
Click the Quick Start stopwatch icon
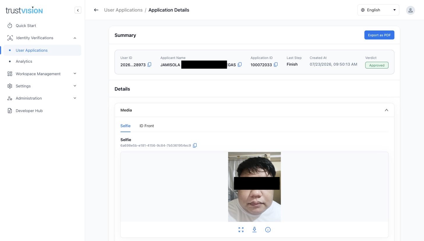coord(10,26)
